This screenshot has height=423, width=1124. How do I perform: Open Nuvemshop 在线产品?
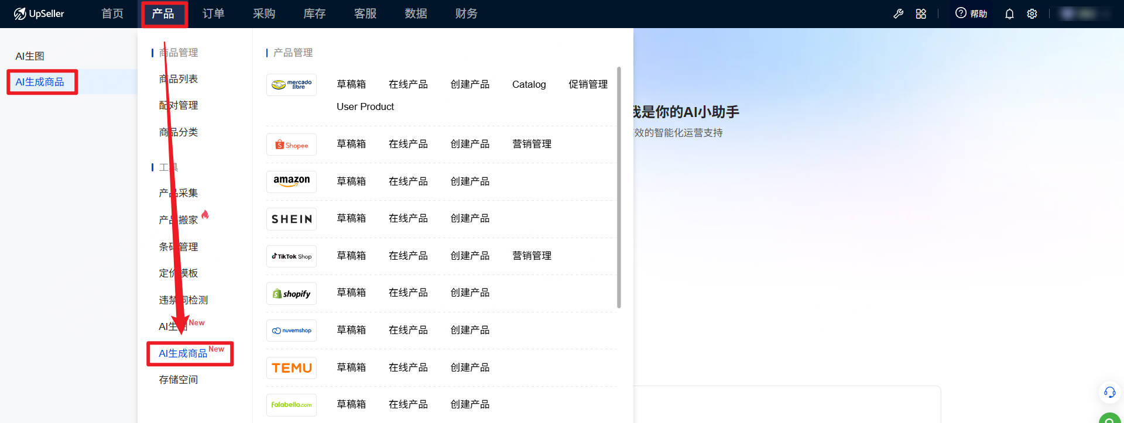[408, 330]
